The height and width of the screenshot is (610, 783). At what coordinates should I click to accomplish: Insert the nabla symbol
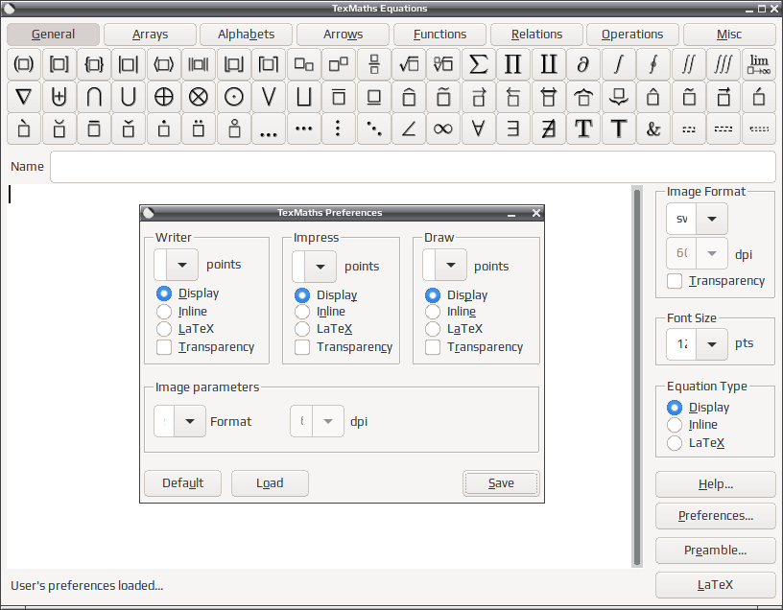pos(23,97)
